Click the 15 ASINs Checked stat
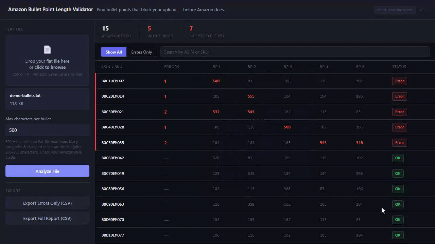This screenshot has width=435, height=244. [x=116, y=32]
